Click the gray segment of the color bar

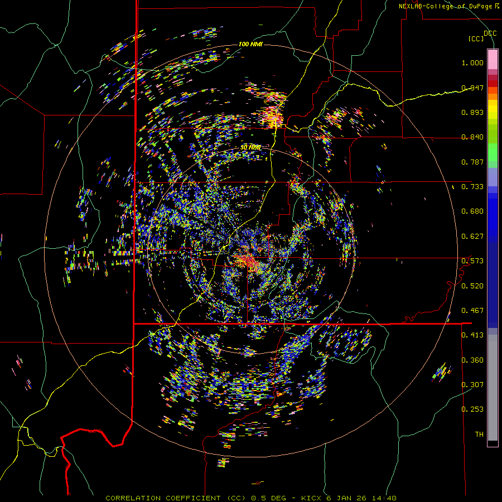click(x=493, y=388)
